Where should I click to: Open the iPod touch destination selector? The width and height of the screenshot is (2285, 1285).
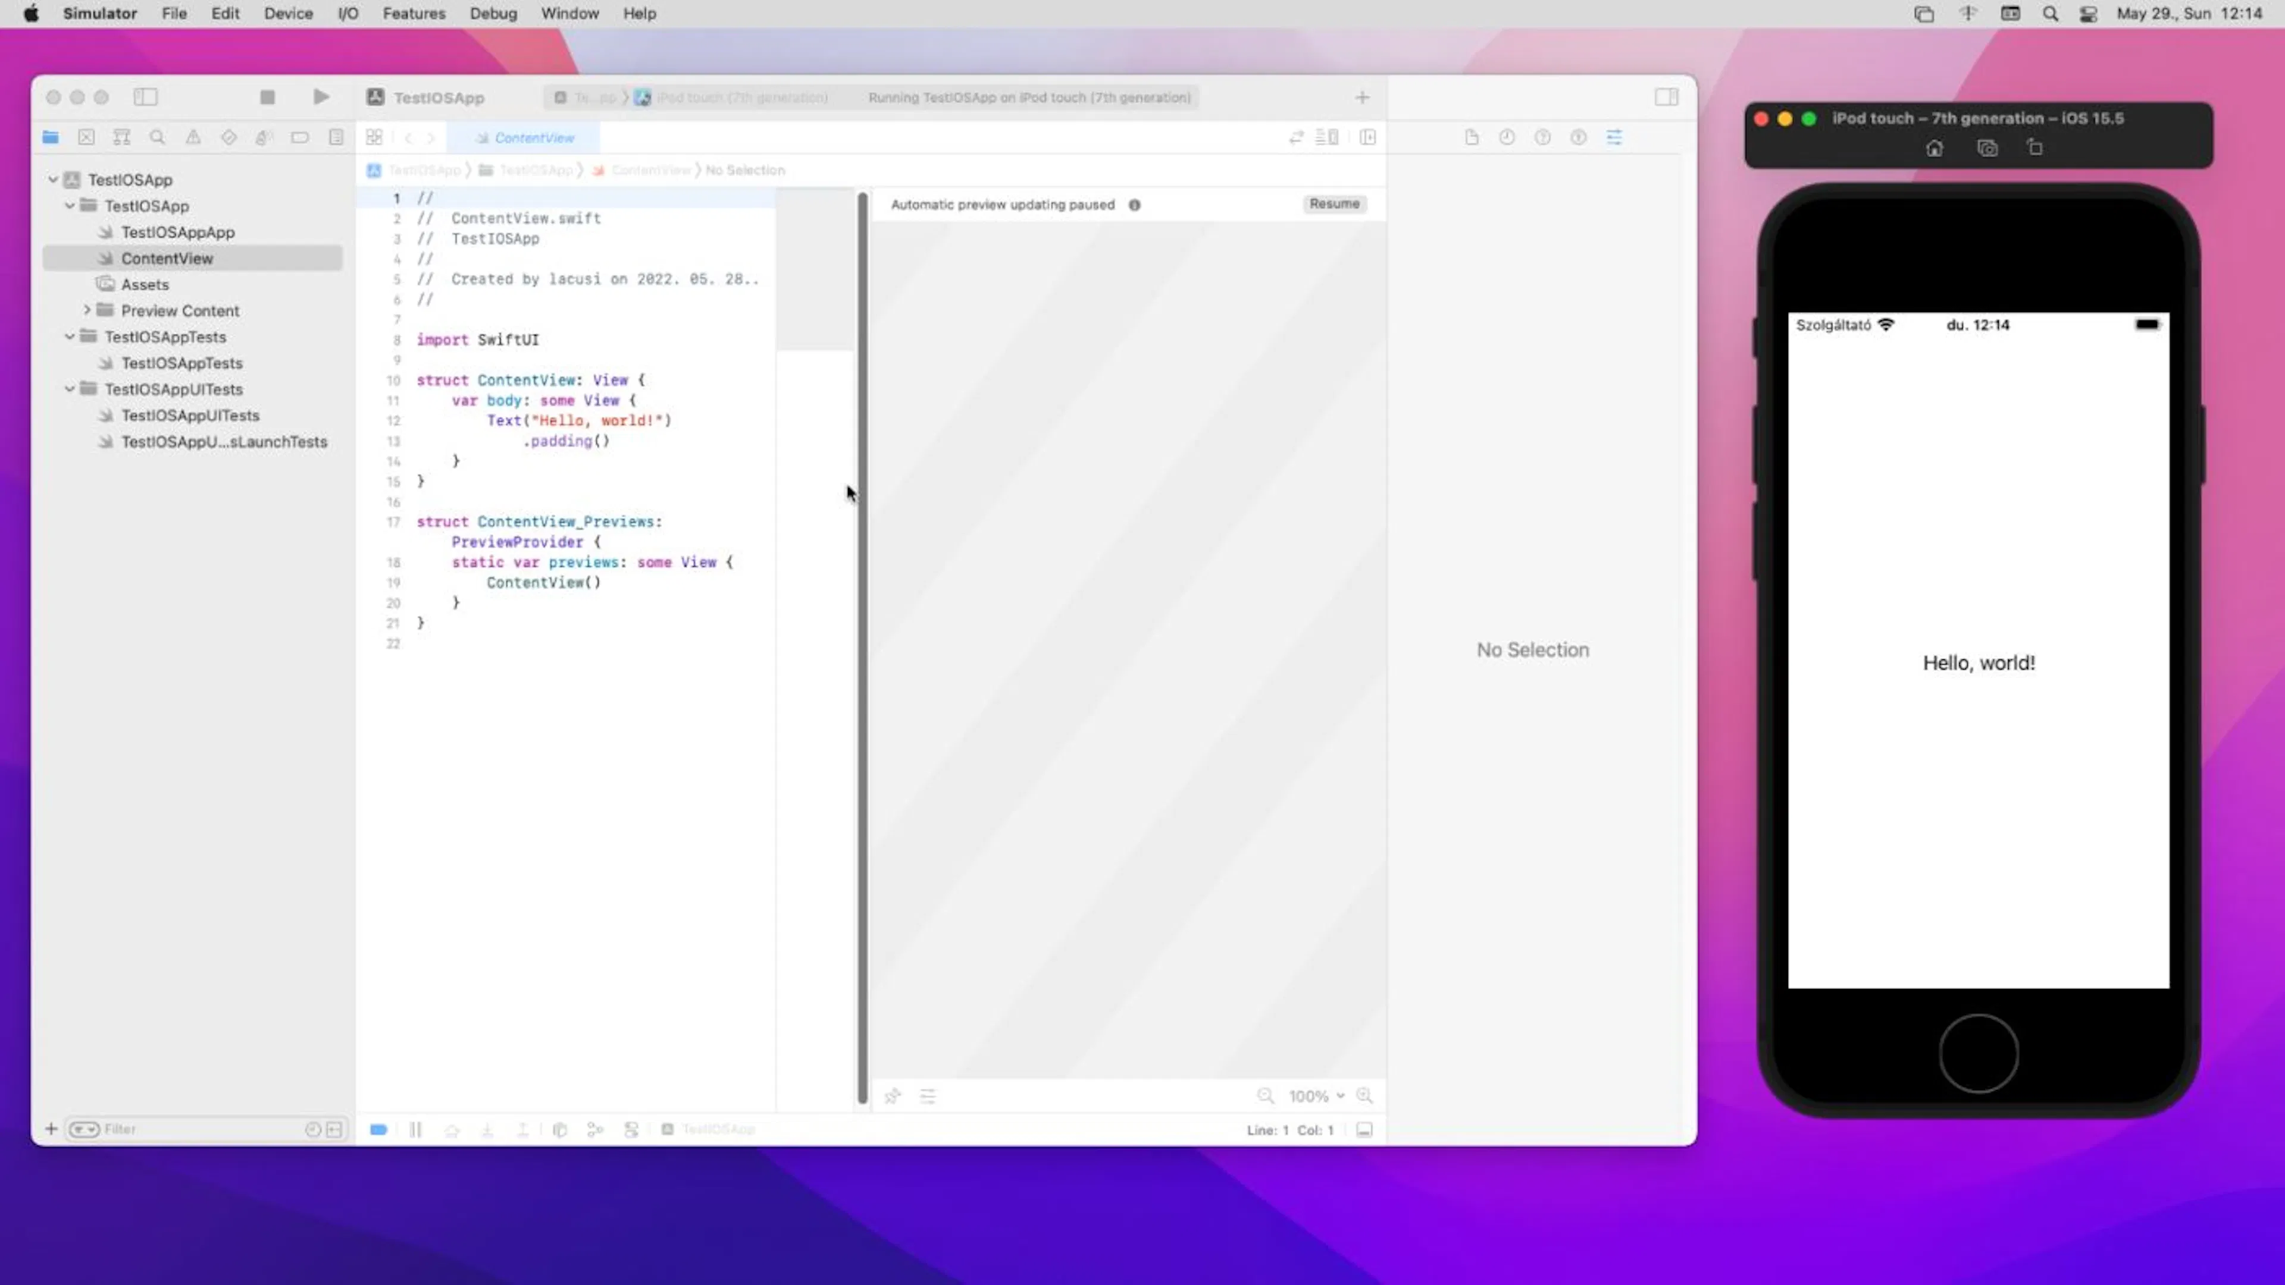point(732,98)
